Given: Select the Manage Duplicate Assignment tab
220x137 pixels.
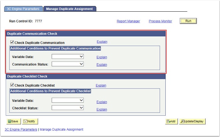Looking at the screenshot, I should [70, 9].
